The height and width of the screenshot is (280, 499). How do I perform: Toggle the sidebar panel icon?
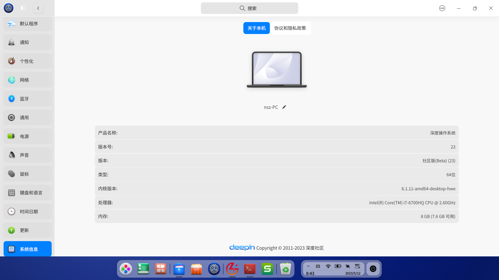23,8
